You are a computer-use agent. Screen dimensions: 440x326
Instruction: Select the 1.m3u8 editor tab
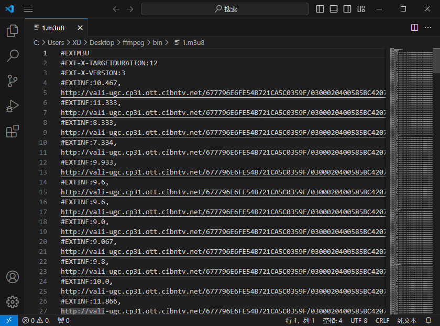click(x=52, y=28)
